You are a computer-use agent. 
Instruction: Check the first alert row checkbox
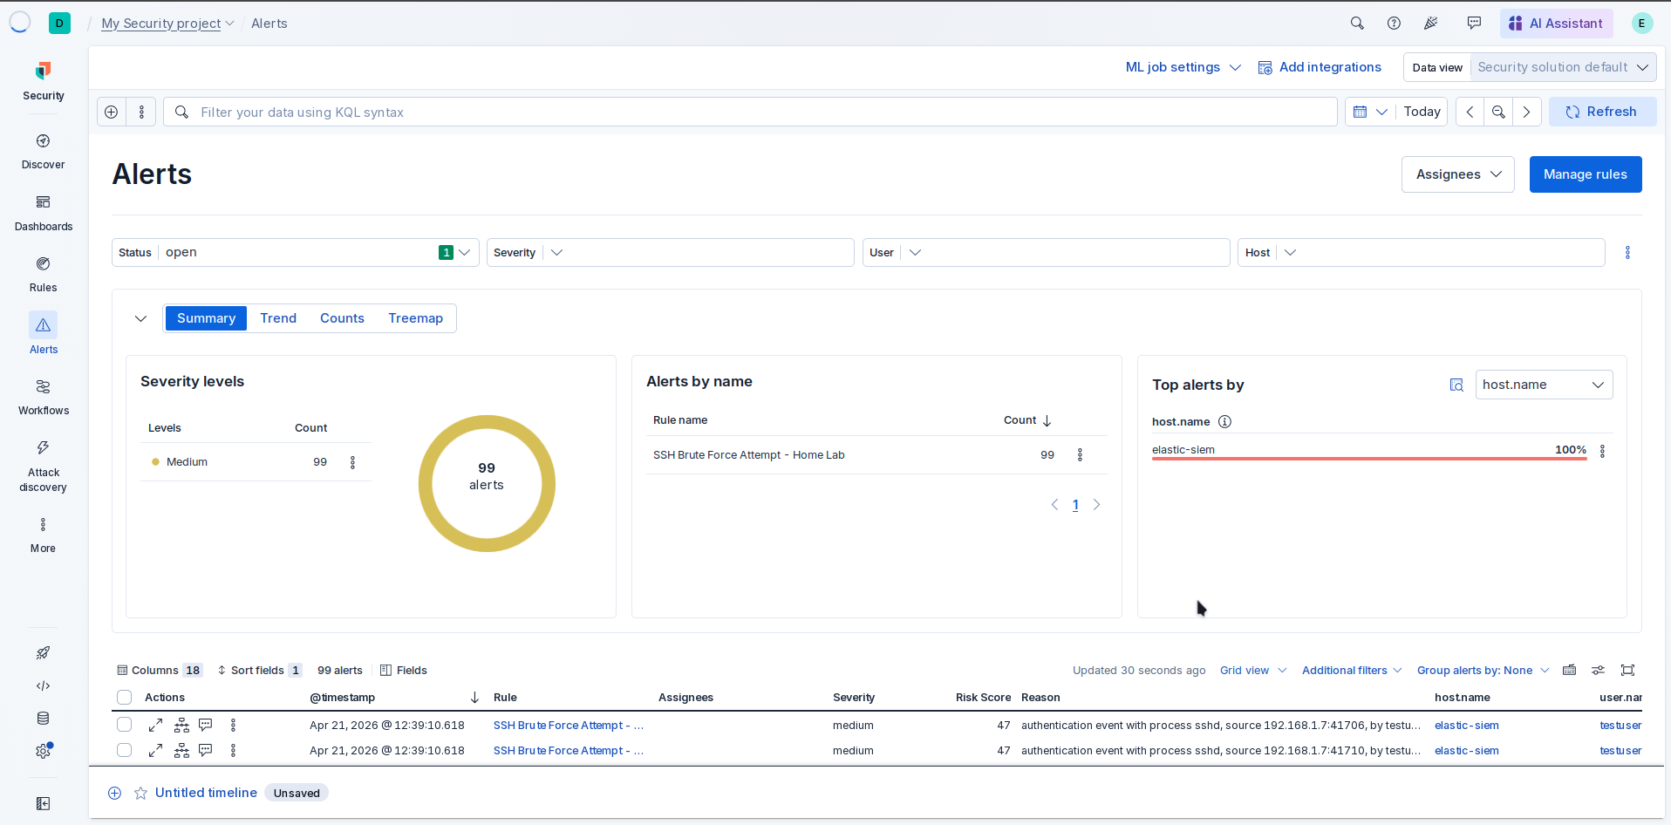coord(125,726)
